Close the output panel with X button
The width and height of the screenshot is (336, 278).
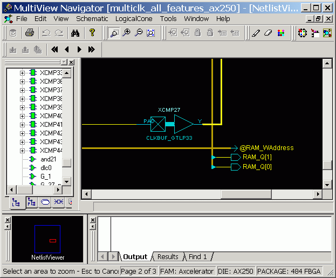[93, 220]
